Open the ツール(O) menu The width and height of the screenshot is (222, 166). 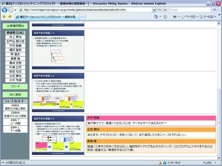[207, 17]
